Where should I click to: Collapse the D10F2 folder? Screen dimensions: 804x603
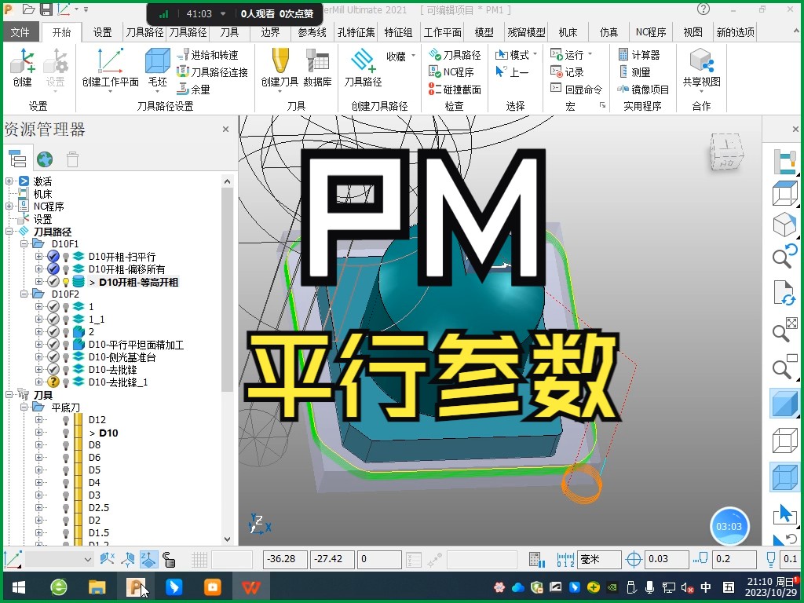(24, 294)
